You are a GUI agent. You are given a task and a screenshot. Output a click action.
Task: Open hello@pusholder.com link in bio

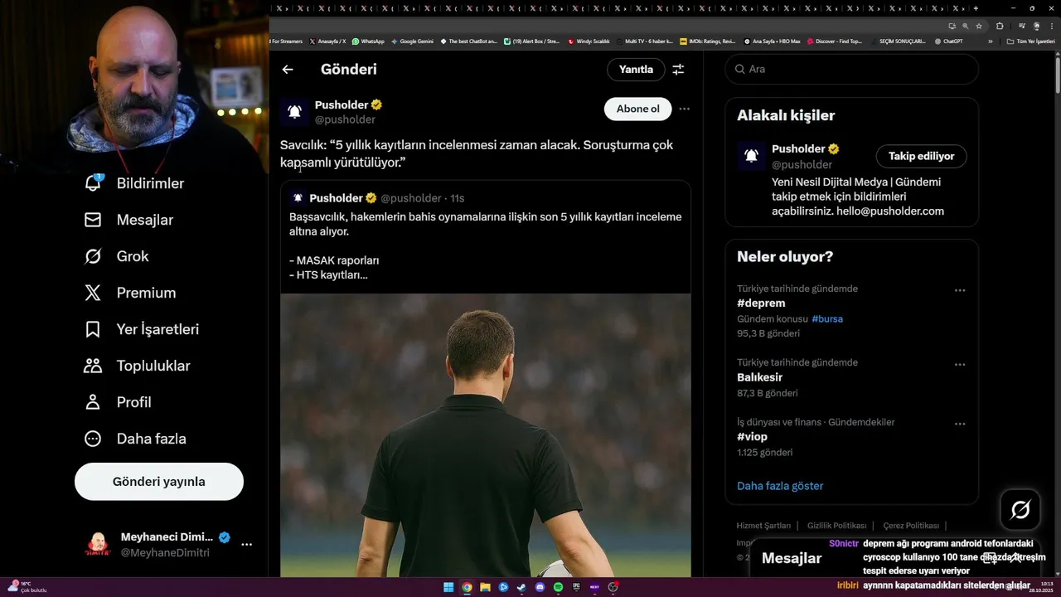890,211
